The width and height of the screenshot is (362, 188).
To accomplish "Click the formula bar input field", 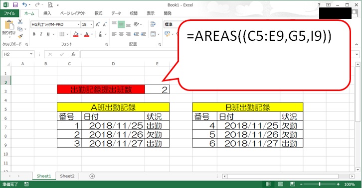I will click(x=129, y=54).
